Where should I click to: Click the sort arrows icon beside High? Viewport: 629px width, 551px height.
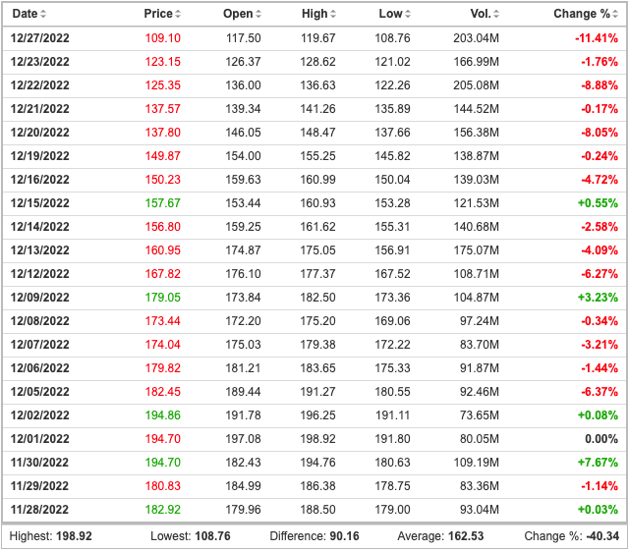point(333,14)
